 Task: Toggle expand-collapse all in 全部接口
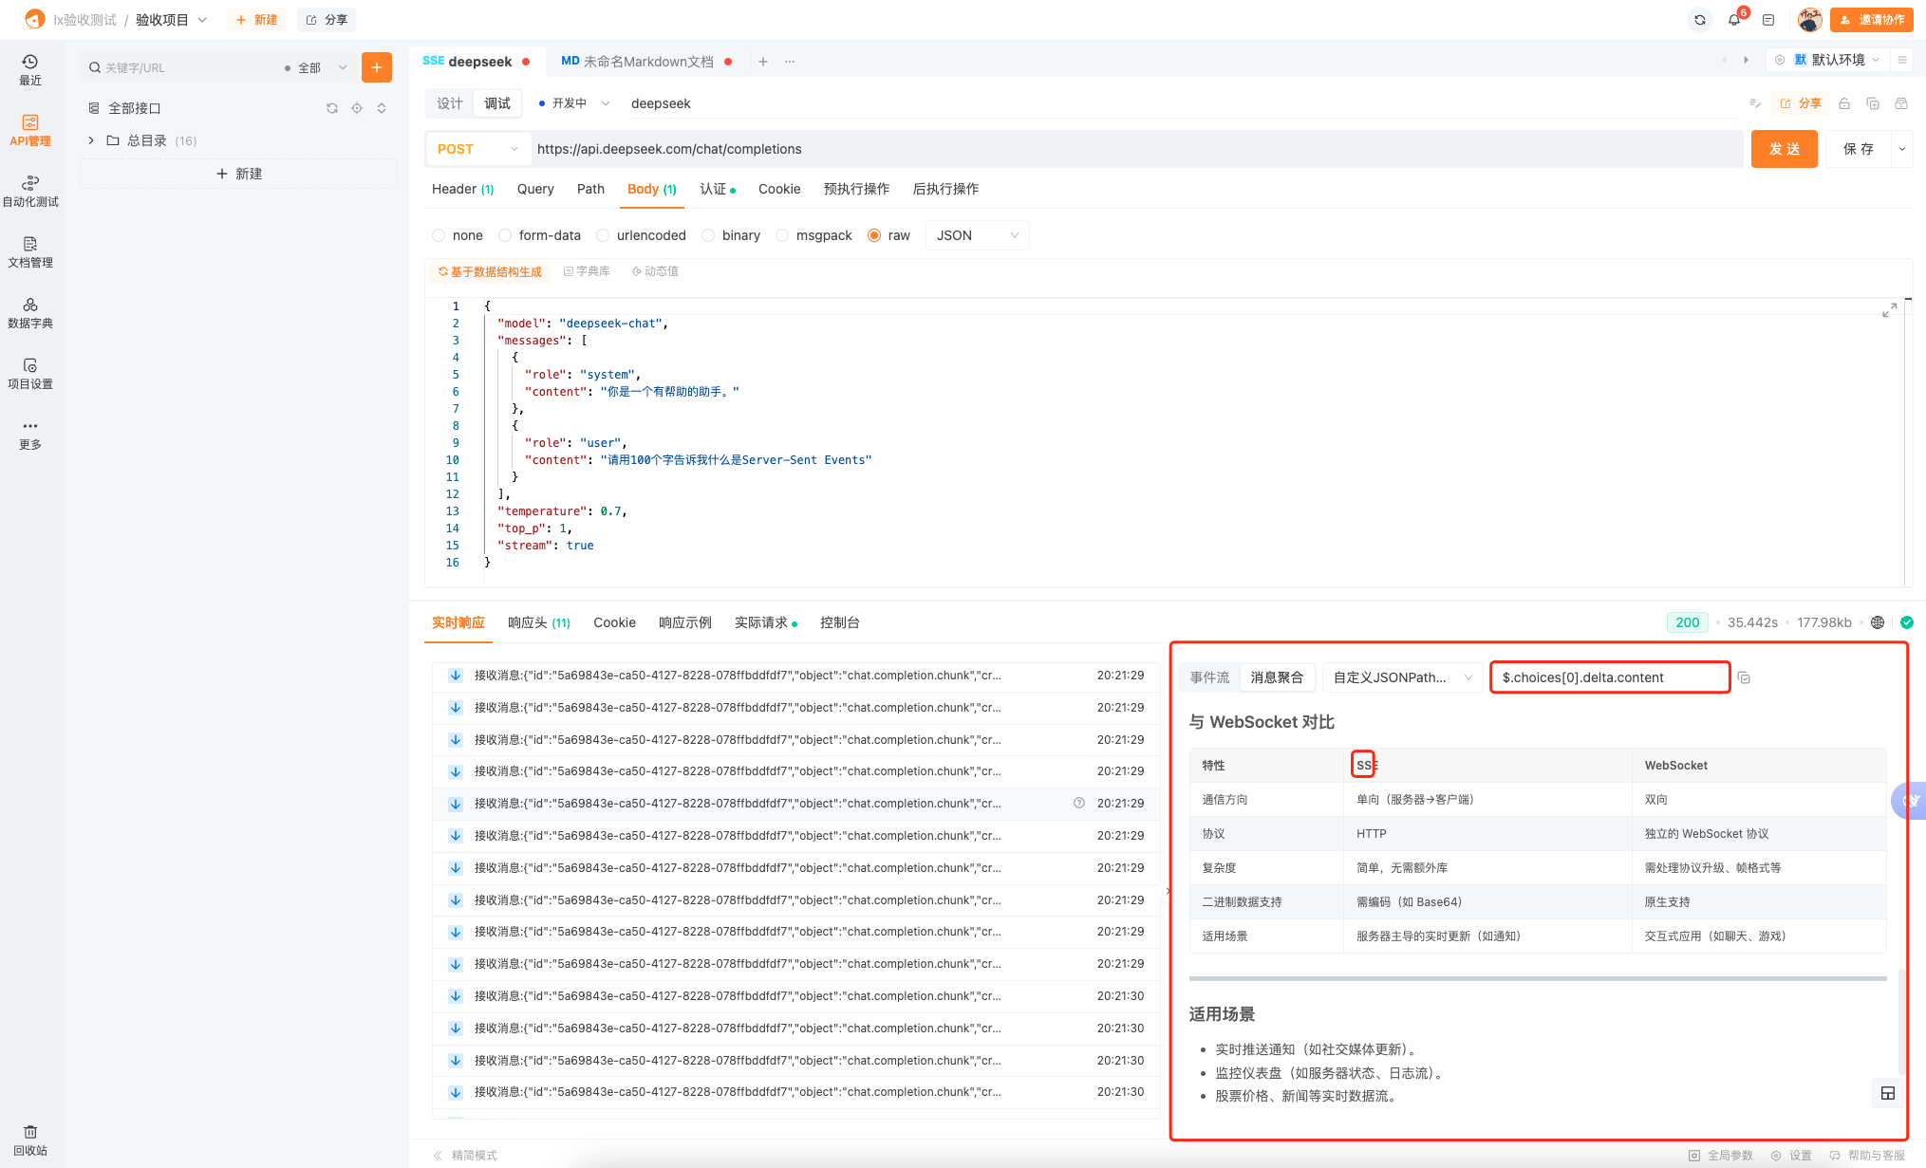click(x=382, y=108)
